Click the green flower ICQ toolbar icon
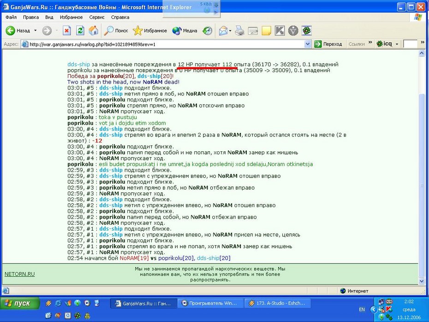The height and width of the screenshot is (322, 429). tap(306, 30)
